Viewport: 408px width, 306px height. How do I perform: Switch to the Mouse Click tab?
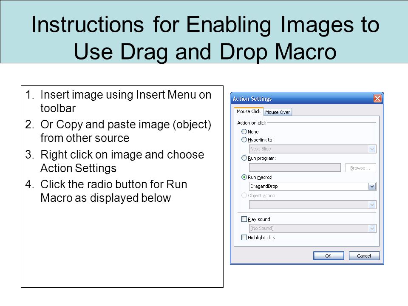click(x=249, y=111)
